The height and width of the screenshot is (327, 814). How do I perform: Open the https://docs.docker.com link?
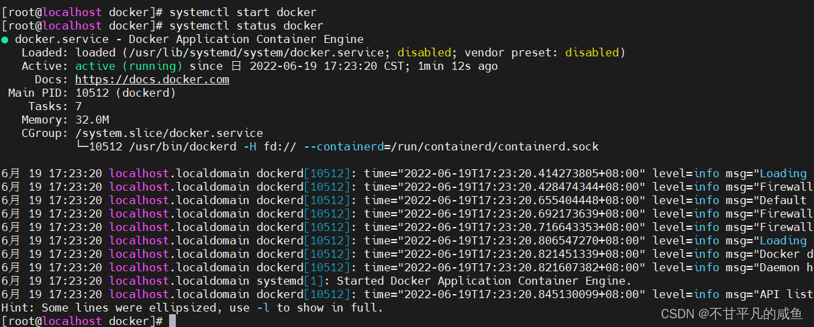(x=152, y=79)
